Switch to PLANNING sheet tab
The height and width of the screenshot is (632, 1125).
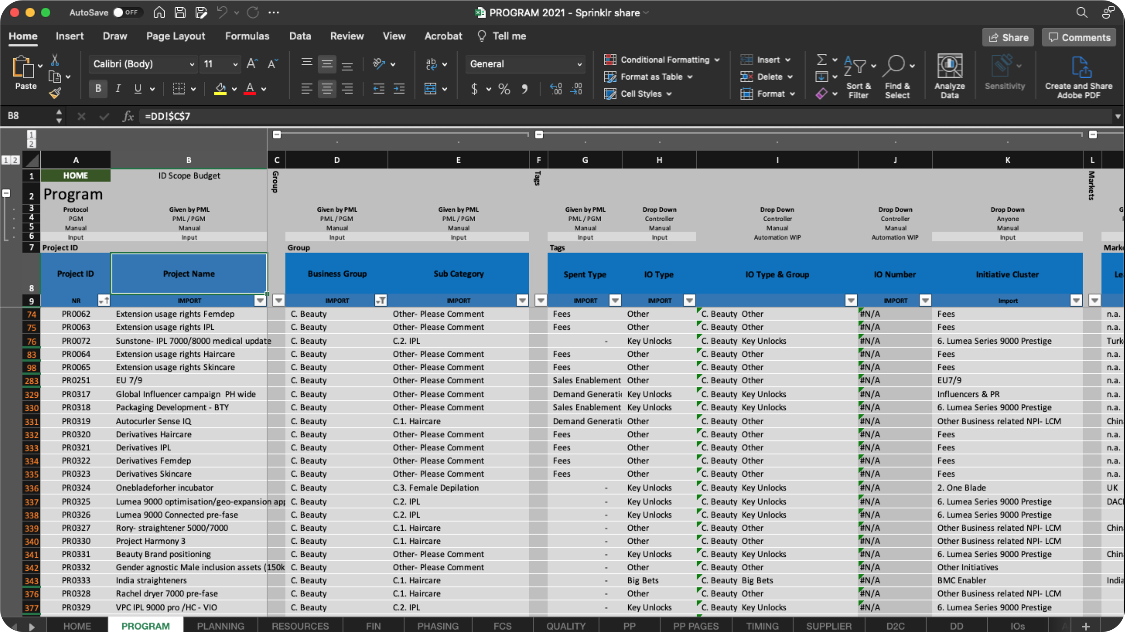220,626
